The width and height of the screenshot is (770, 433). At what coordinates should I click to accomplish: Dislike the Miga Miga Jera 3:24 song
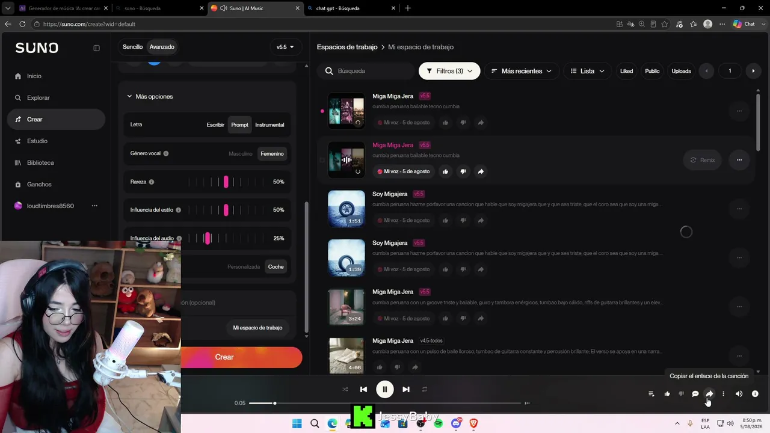[463, 319]
